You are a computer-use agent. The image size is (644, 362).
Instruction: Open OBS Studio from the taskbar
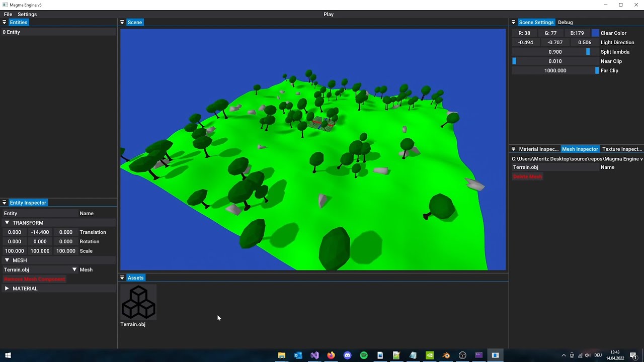(462, 355)
